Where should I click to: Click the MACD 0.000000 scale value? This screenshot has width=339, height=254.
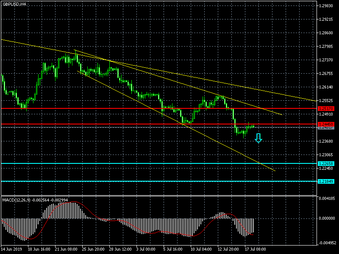click(x=327, y=218)
